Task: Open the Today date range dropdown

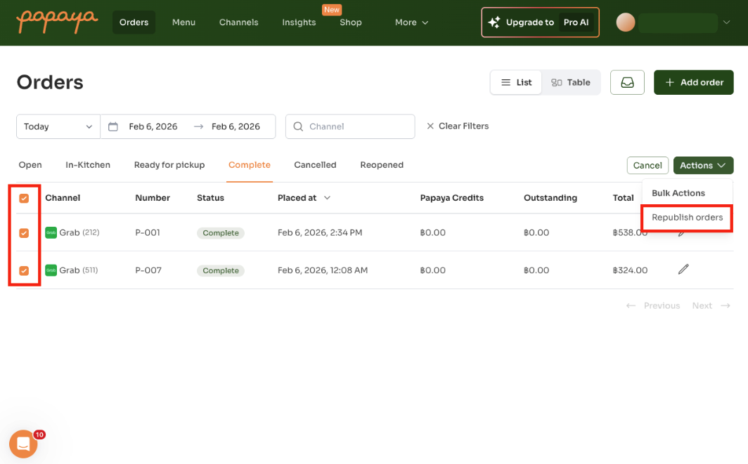Action: coord(58,126)
